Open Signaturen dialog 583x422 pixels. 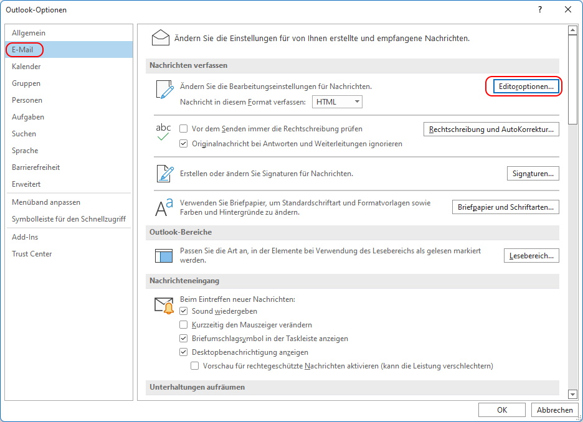pos(533,174)
